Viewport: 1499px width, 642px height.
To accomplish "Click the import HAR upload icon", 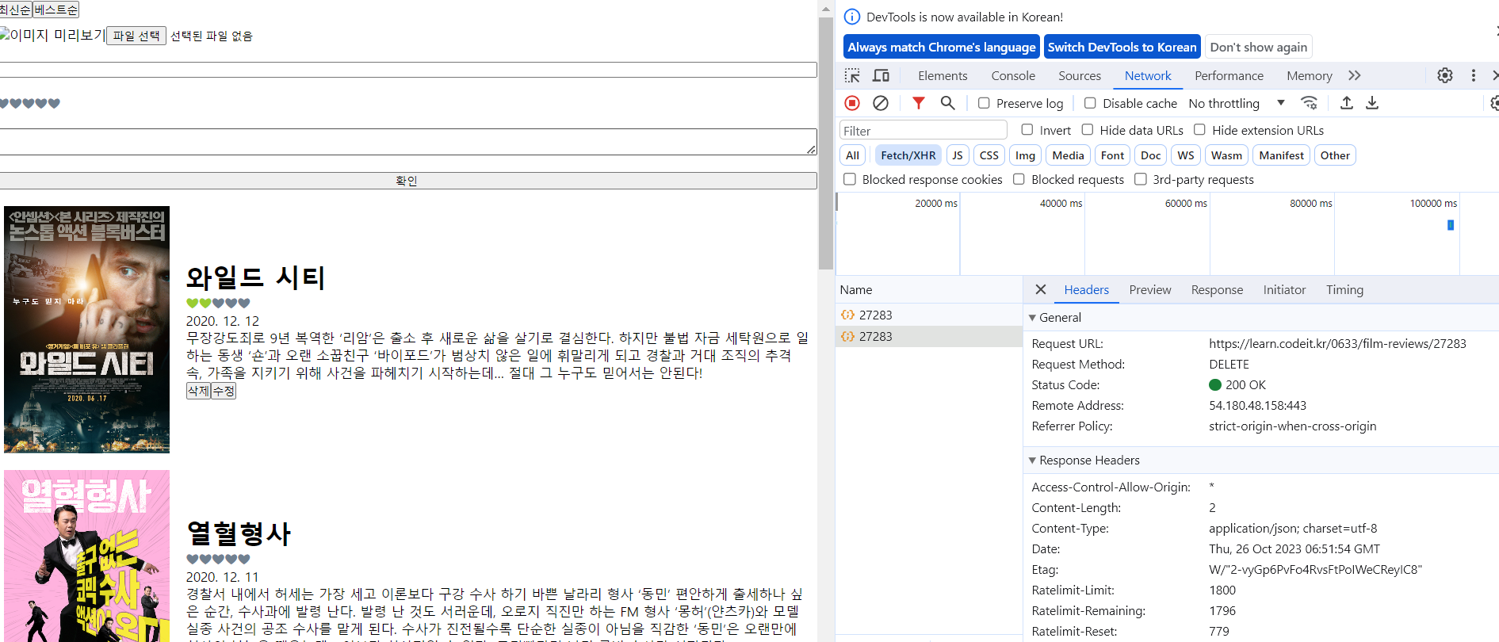I will (x=1346, y=103).
